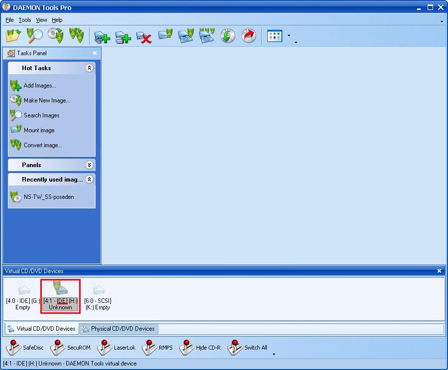The image size is (448, 370).
Task: Select the [4:1 - IDE] (H:) Unknown drive
Action: point(60,296)
